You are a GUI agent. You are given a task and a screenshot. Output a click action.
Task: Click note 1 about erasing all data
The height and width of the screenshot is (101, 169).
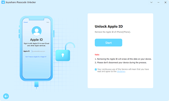coord(123,59)
